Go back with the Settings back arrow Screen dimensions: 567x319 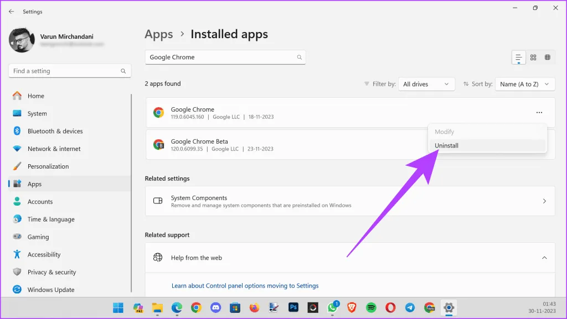click(12, 11)
